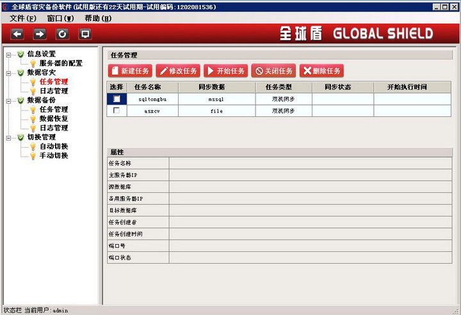Select 服务器的配置 in the tree
The image size is (461, 315).
click(x=61, y=63)
